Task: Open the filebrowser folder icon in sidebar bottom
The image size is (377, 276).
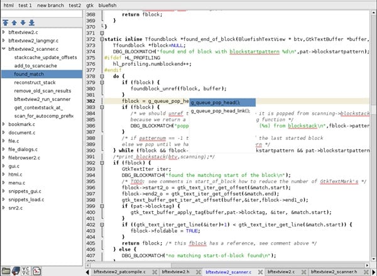Action: tap(6, 271)
